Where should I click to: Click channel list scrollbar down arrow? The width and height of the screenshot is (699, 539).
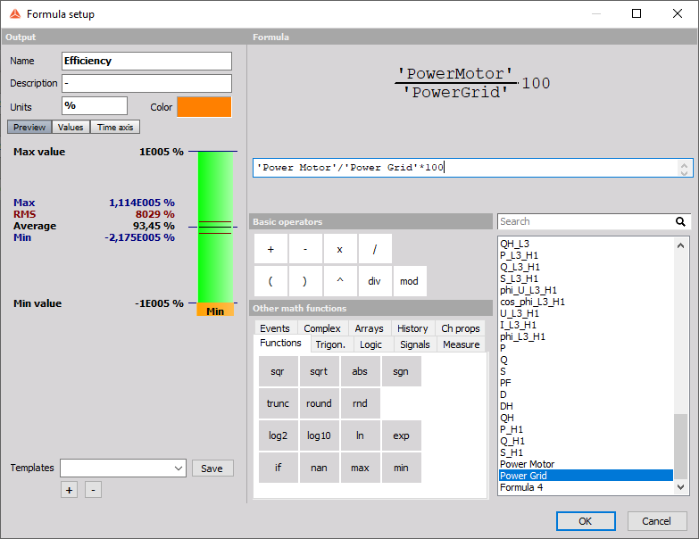[x=680, y=487]
